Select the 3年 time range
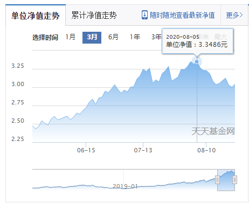The width and height of the screenshot is (249, 204). 156,37
